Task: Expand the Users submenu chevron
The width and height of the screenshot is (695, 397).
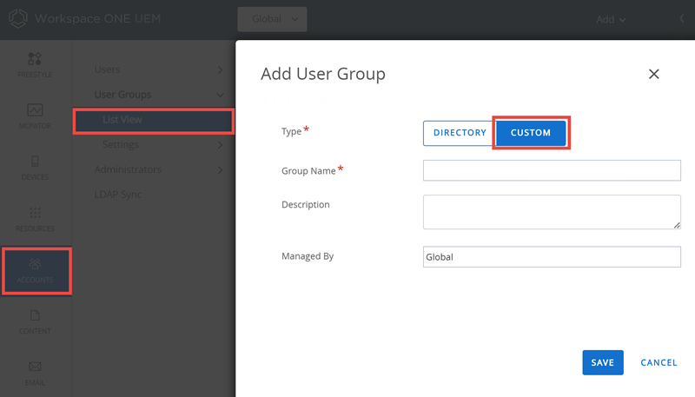Action: pyautogui.click(x=221, y=70)
